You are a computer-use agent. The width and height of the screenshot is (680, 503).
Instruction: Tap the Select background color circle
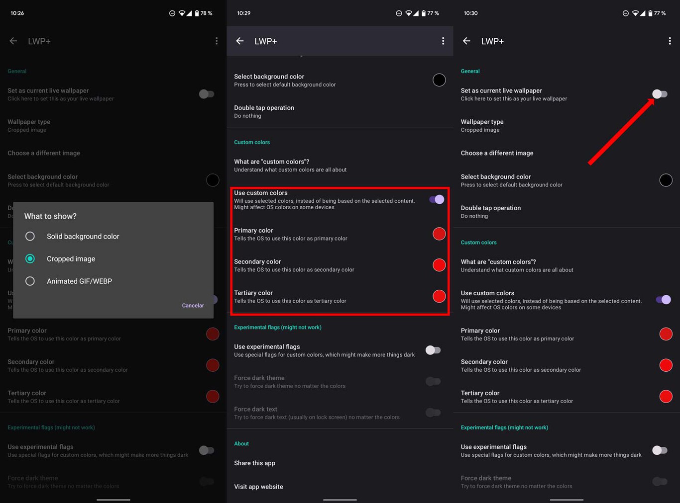pyautogui.click(x=439, y=80)
